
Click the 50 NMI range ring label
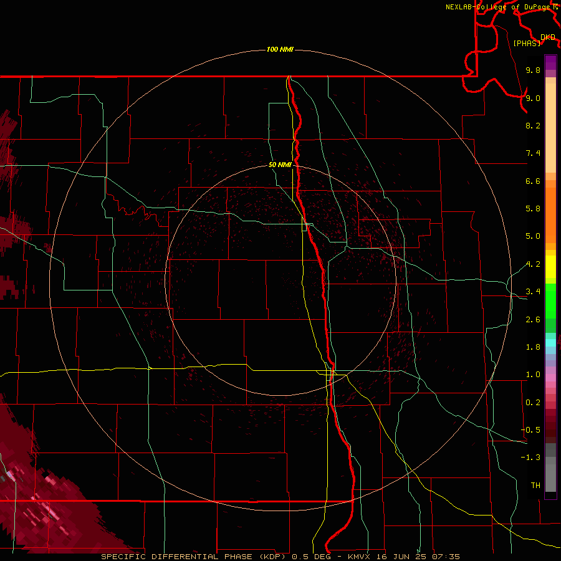(280, 165)
